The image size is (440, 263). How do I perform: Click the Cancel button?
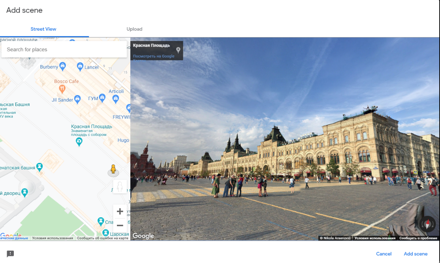pos(384,254)
